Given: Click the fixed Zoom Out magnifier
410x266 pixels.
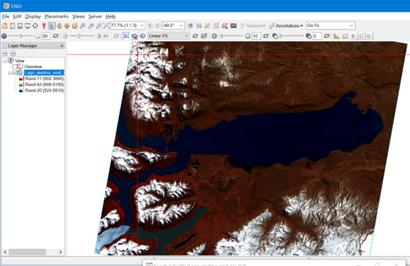Looking at the screenshot, I should pyautogui.click(x=99, y=26).
